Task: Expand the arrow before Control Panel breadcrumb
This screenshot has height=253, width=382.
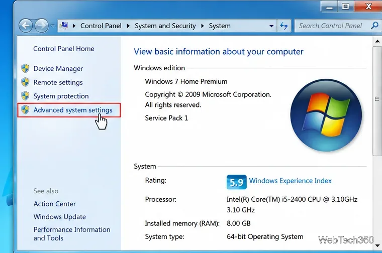Action: click(74, 26)
